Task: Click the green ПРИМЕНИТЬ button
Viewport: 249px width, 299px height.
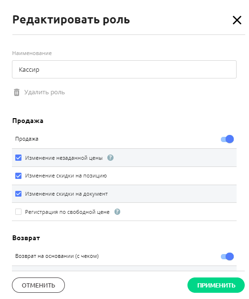Action: point(216,285)
